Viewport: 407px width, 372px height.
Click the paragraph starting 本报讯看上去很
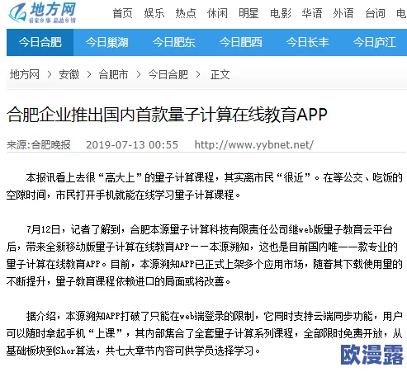tap(204, 186)
